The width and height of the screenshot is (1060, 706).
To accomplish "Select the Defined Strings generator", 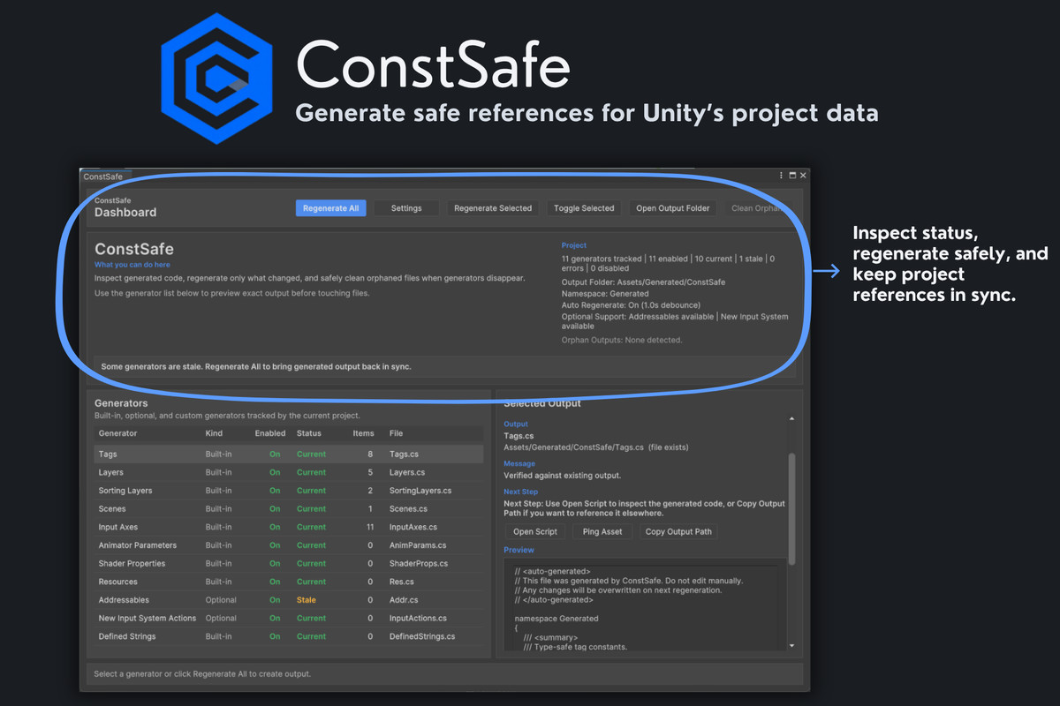I will [289, 636].
